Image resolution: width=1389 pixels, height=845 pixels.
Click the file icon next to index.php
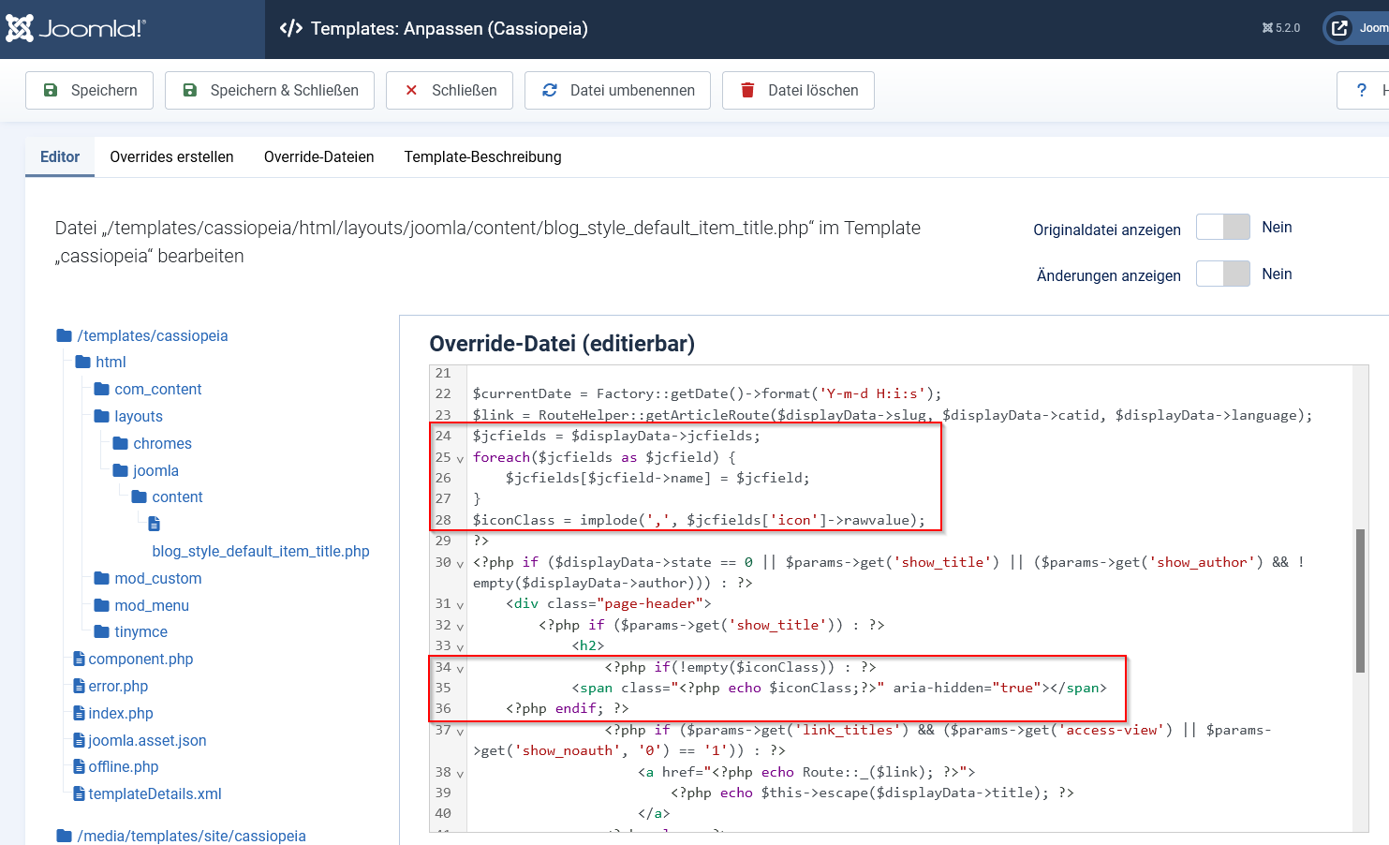coord(80,713)
